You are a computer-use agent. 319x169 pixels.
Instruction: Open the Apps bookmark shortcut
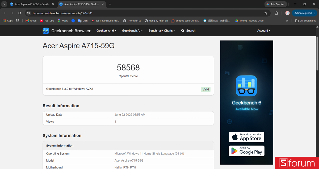(8, 21)
